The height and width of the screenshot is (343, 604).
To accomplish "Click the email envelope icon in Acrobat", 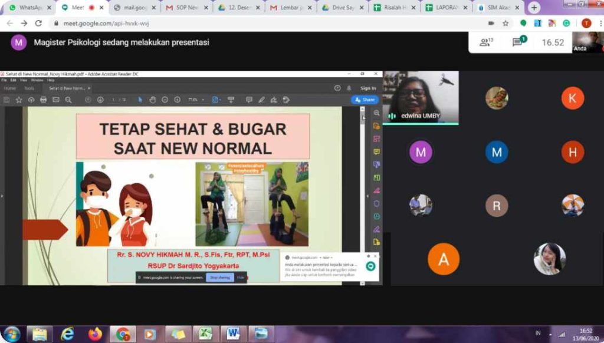I will [56, 100].
